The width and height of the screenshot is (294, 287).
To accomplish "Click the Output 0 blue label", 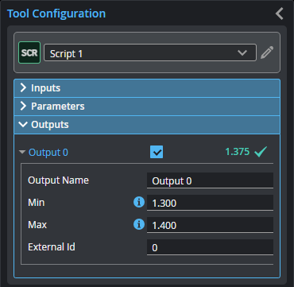I will click(x=48, y=153).
